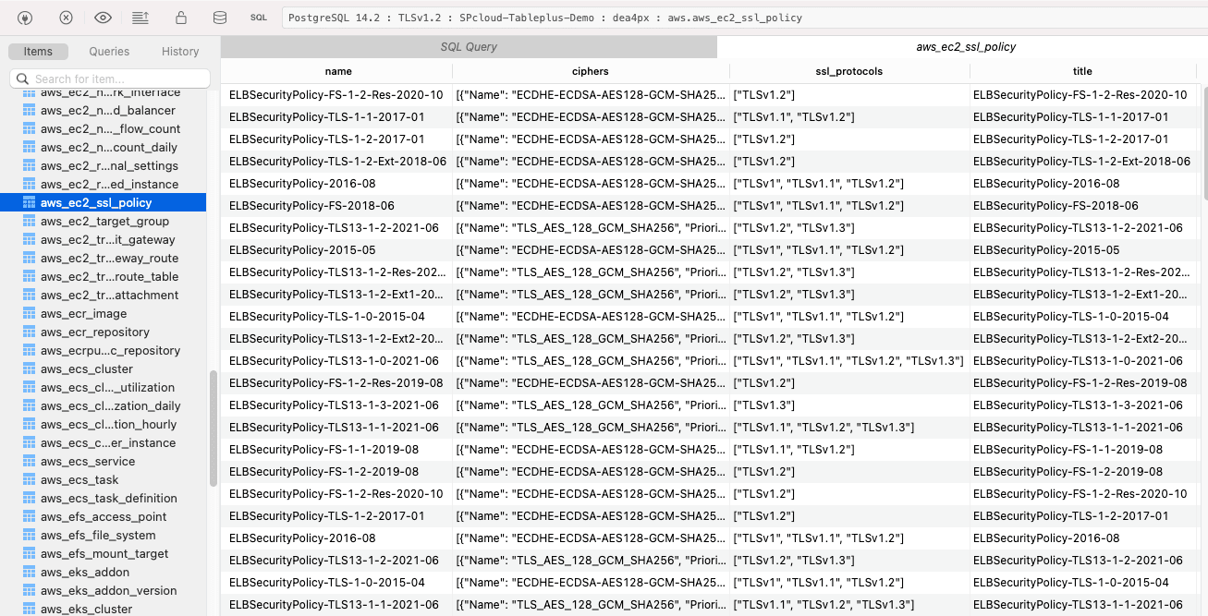The image size is (1208, 616).
Task: Click table icon beside aws_ecrpu...c_repository
Action: pyautogui.click(x=29, y=351)
